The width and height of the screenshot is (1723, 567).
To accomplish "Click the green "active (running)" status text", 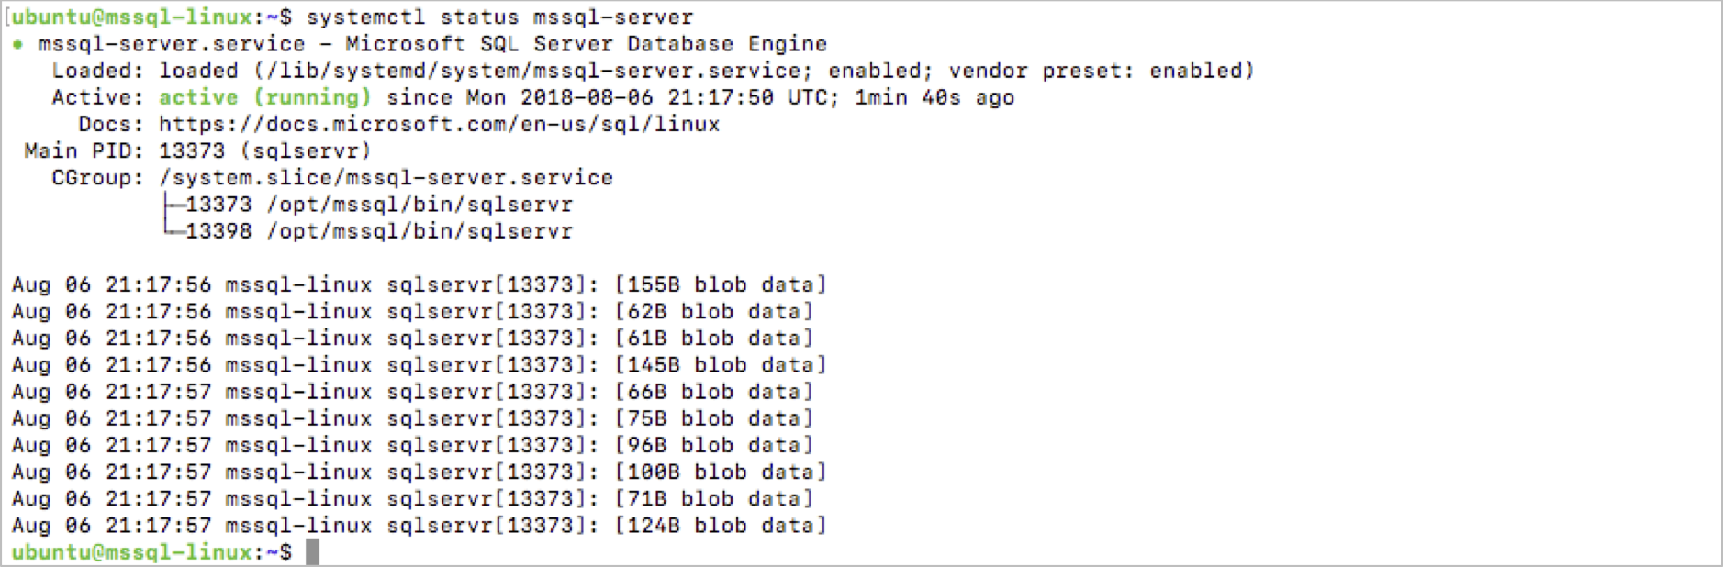I will point(264,97).
